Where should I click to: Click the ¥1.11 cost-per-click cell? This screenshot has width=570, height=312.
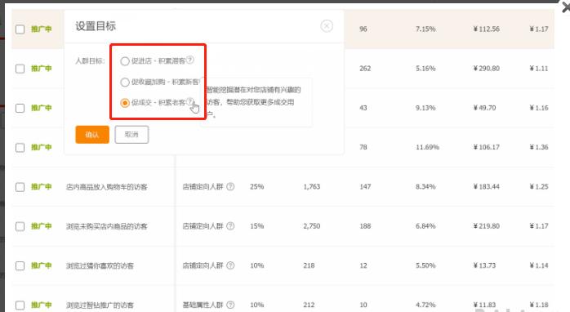539,69
